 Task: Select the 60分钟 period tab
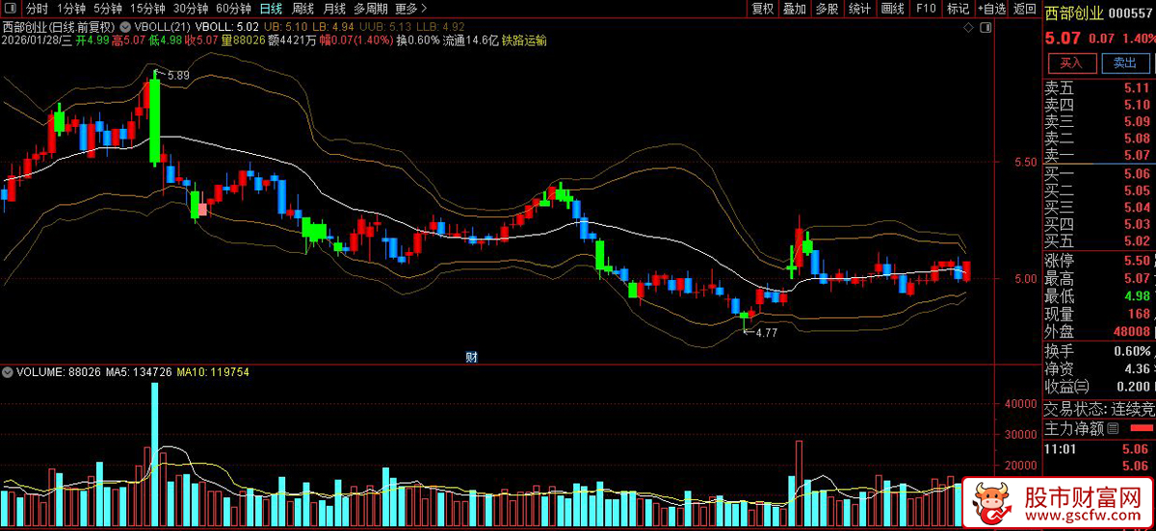click(233, 9)
